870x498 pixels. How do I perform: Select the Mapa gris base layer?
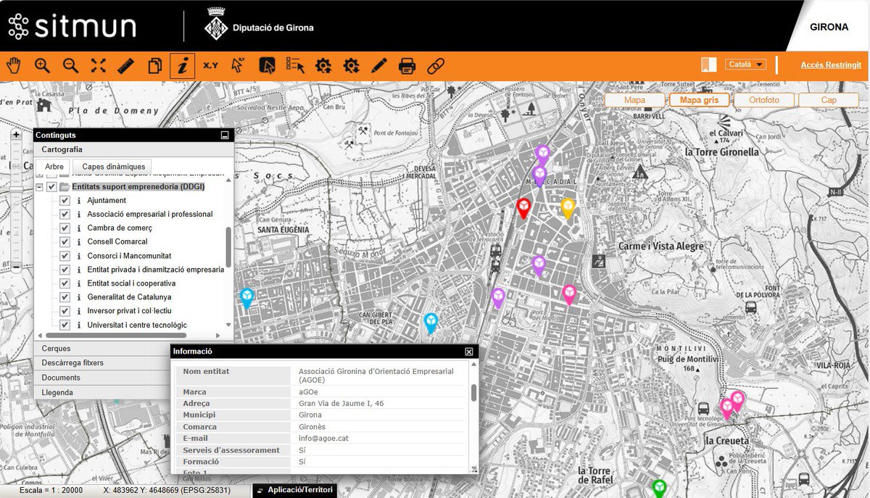click(x=700, y=100)
